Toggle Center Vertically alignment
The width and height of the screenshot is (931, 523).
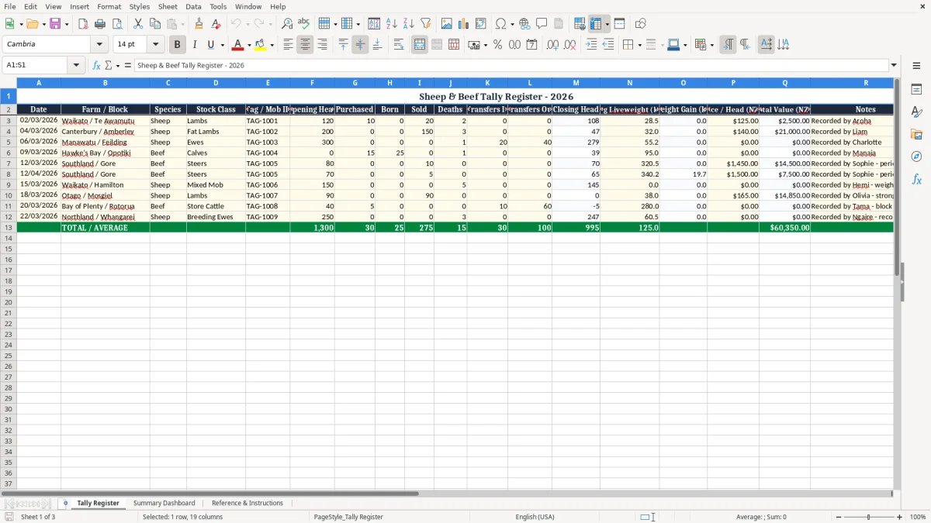pyautogui.click(x=360, y=45)
